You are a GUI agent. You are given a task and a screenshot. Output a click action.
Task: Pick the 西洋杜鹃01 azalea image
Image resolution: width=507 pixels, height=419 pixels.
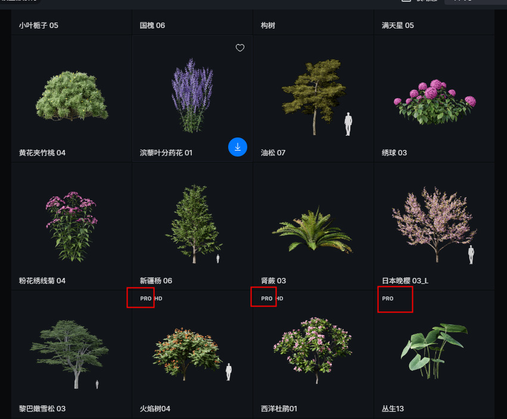(x=312, y=349)
